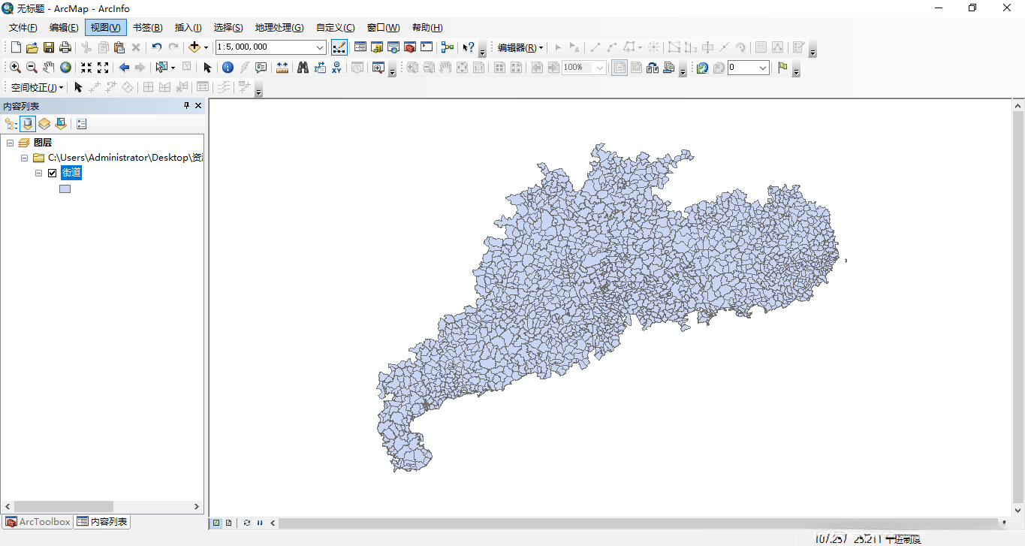The height and width of the screenshot is (546, 1025).
Task: Switch to List By Drawing Order
Action: tap(11, 124)
